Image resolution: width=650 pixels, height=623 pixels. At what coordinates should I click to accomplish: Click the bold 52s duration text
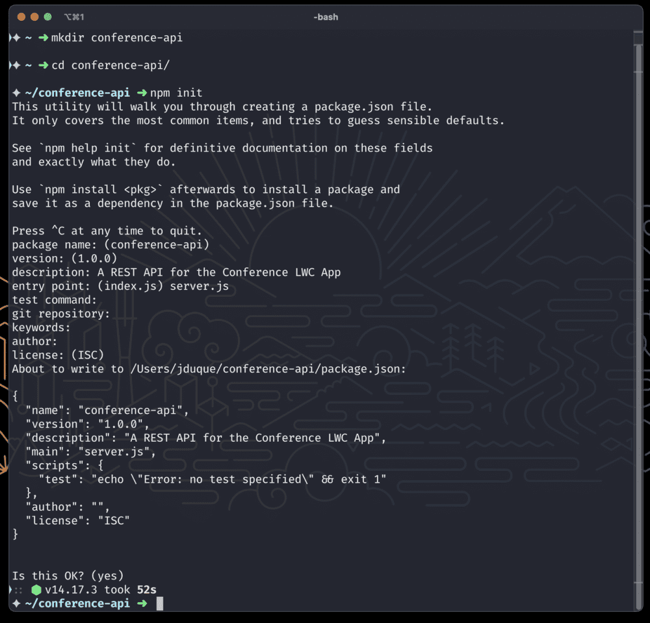click(x=147, y=590)
